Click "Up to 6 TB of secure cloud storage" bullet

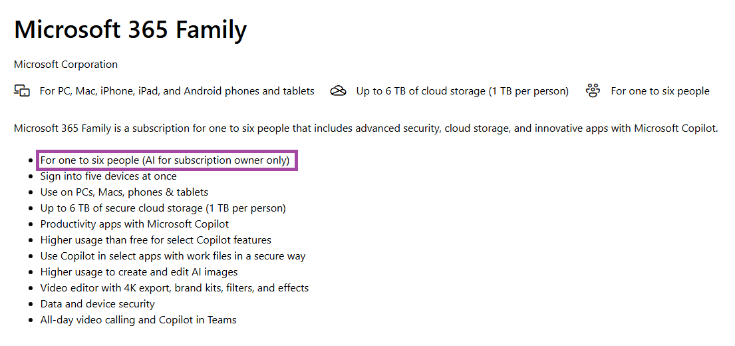coord(163,208)
